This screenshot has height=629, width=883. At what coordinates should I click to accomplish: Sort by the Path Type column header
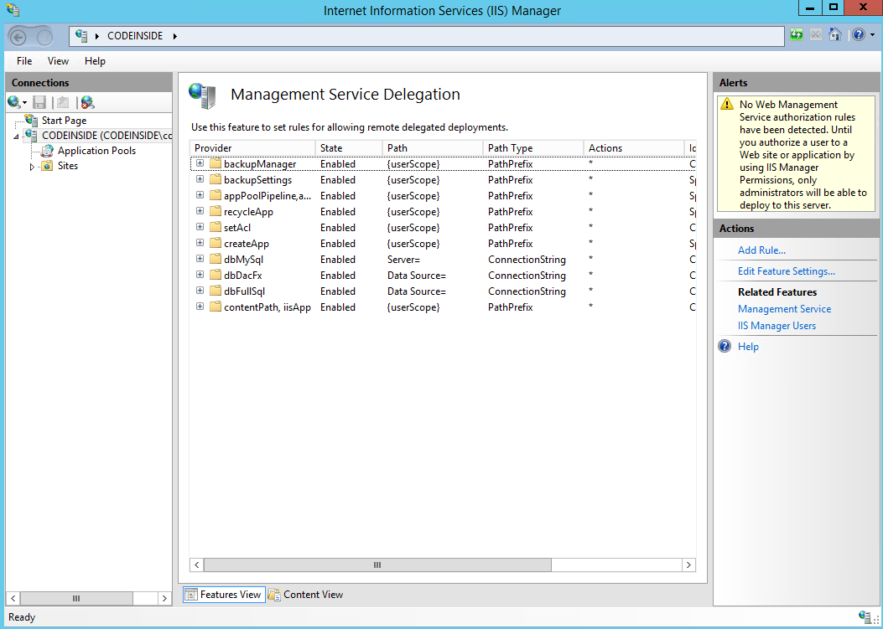coord(533,148)
